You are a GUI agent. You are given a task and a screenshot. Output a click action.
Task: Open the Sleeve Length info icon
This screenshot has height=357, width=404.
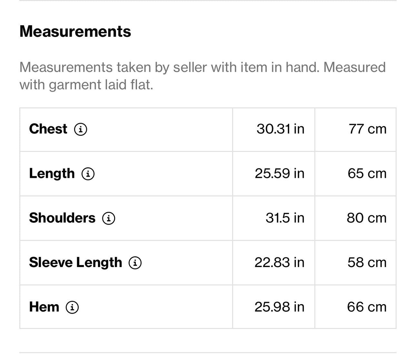[x=135, y=263]
